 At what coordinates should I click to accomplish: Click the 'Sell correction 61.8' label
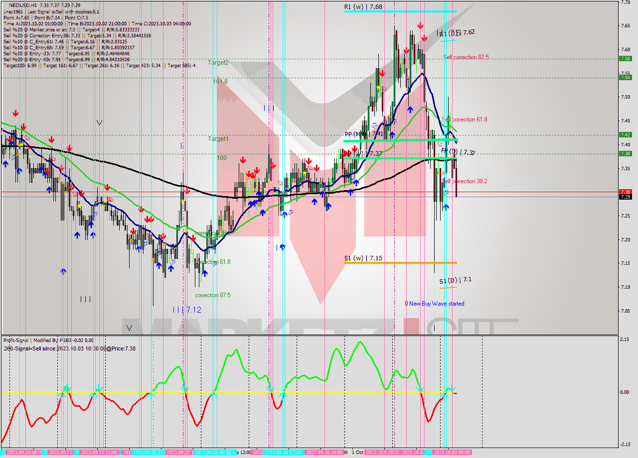click(x=465, y=119)
